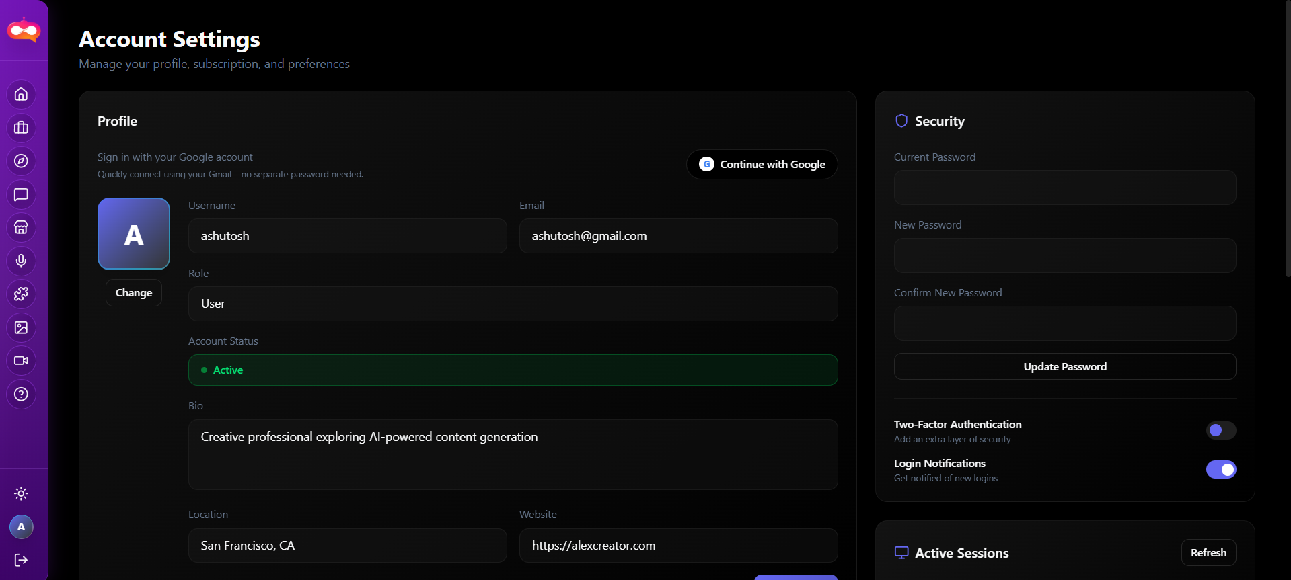Click the Security shield icon
The image size is (1291, 580).
[901, 121]
